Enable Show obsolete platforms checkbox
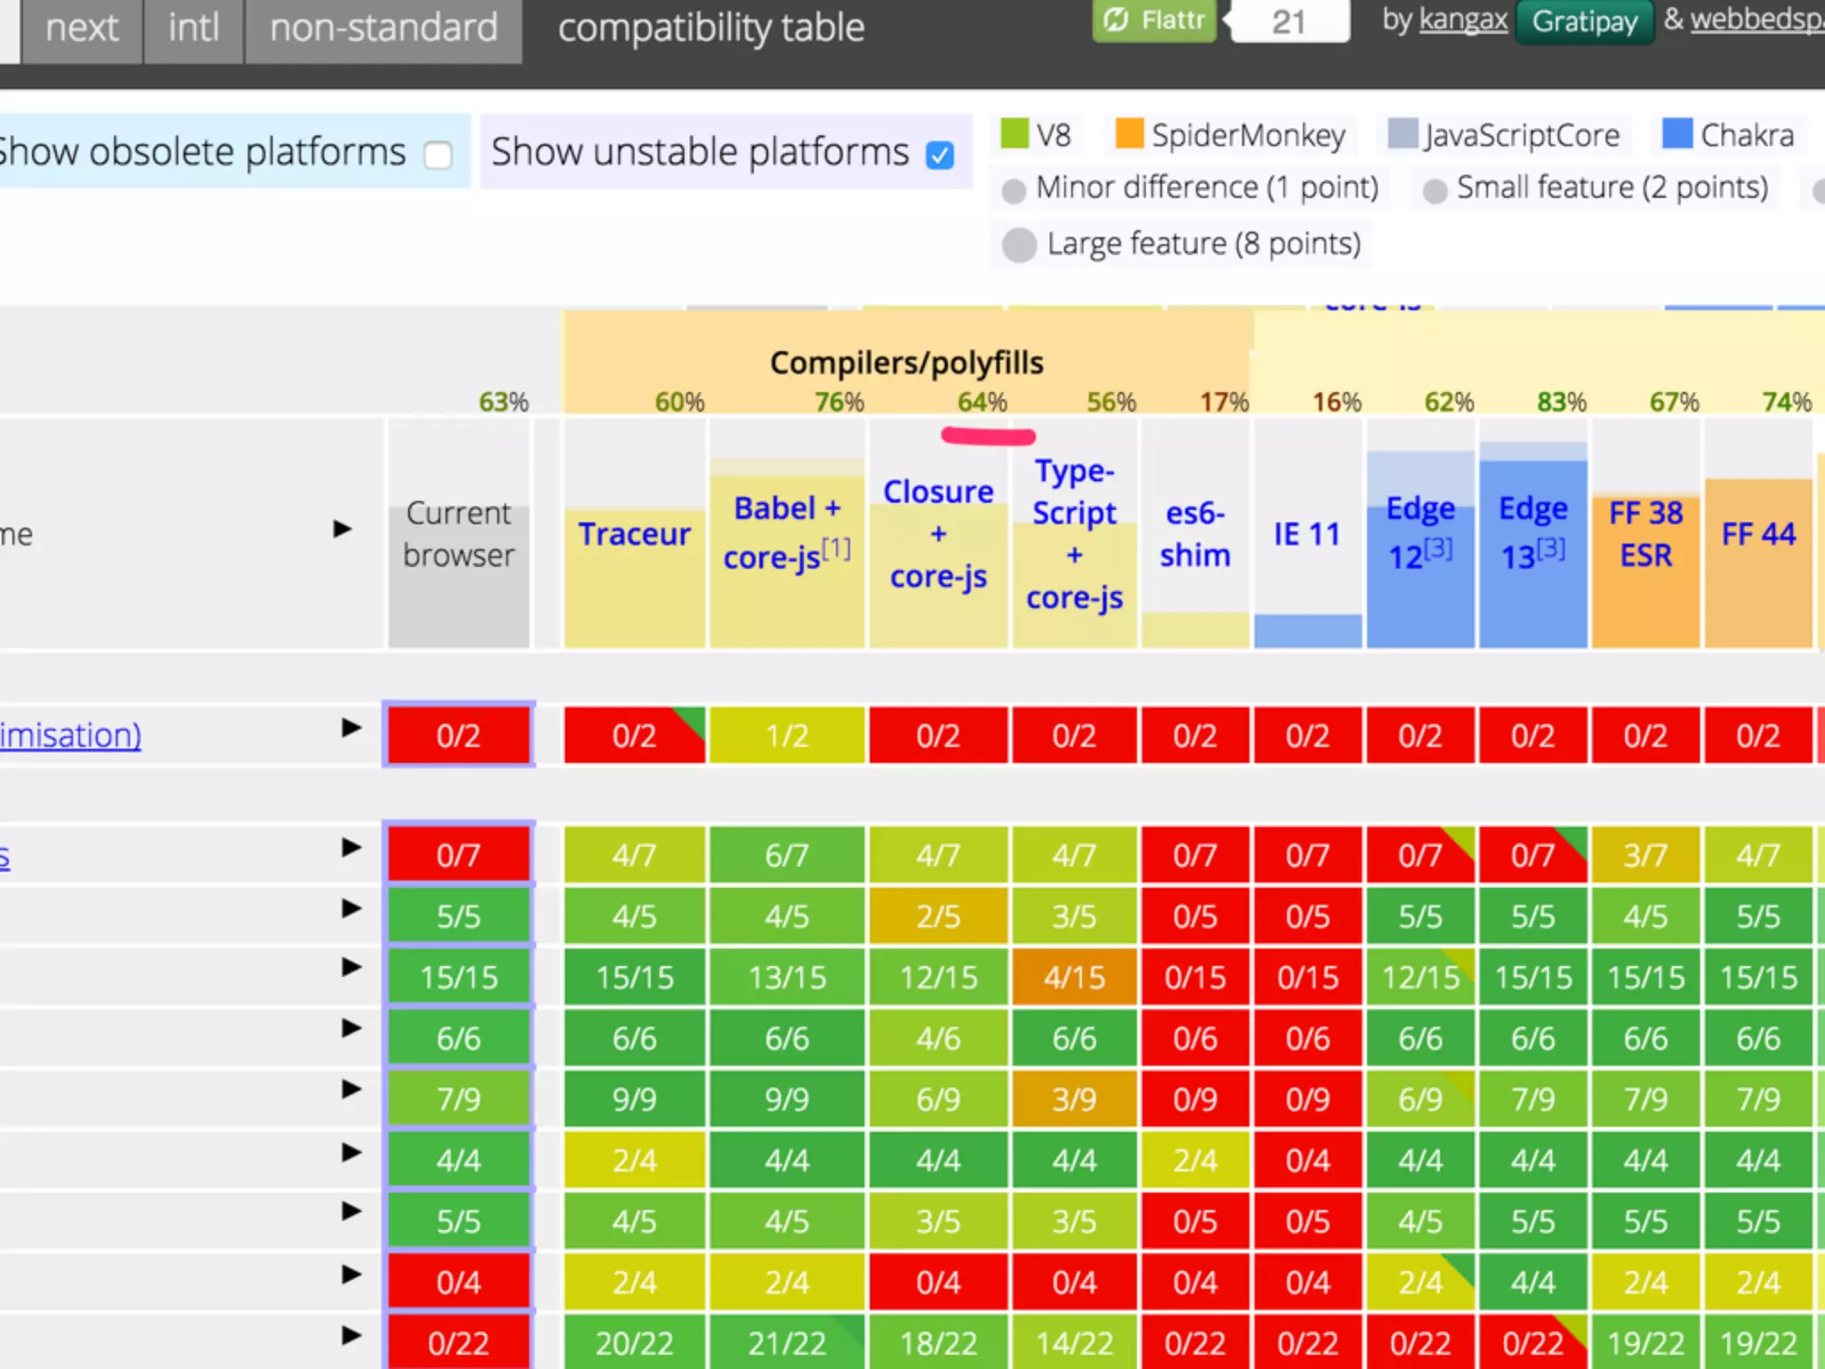This screenshot has width=1825, height=1369. pos(438,155)
